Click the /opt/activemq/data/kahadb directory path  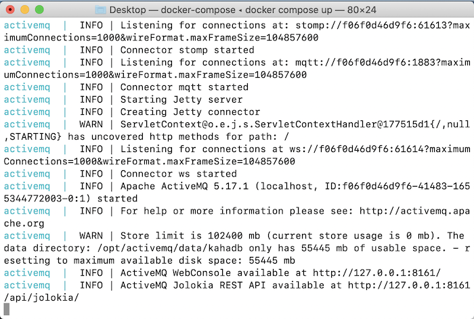(170, 248)
